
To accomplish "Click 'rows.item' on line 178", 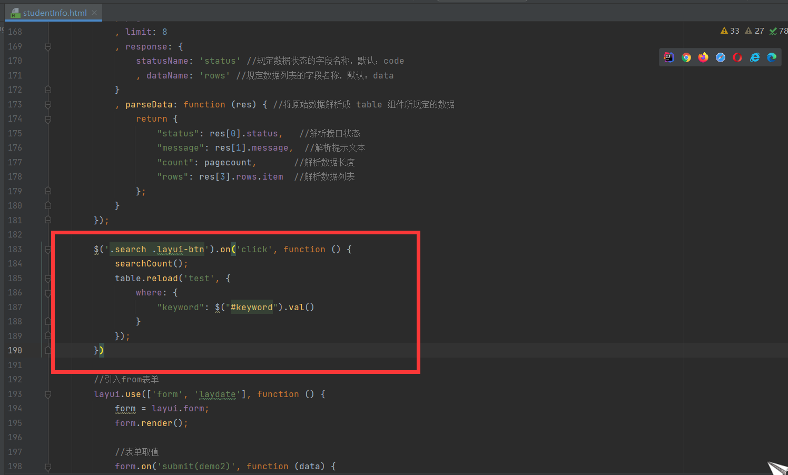I will (260, 177).
